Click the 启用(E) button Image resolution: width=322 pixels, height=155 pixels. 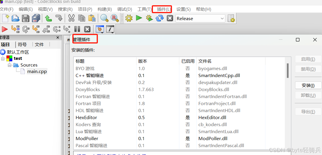(308, 59)
